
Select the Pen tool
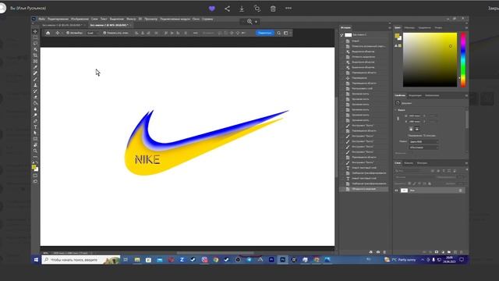point(35,121)
